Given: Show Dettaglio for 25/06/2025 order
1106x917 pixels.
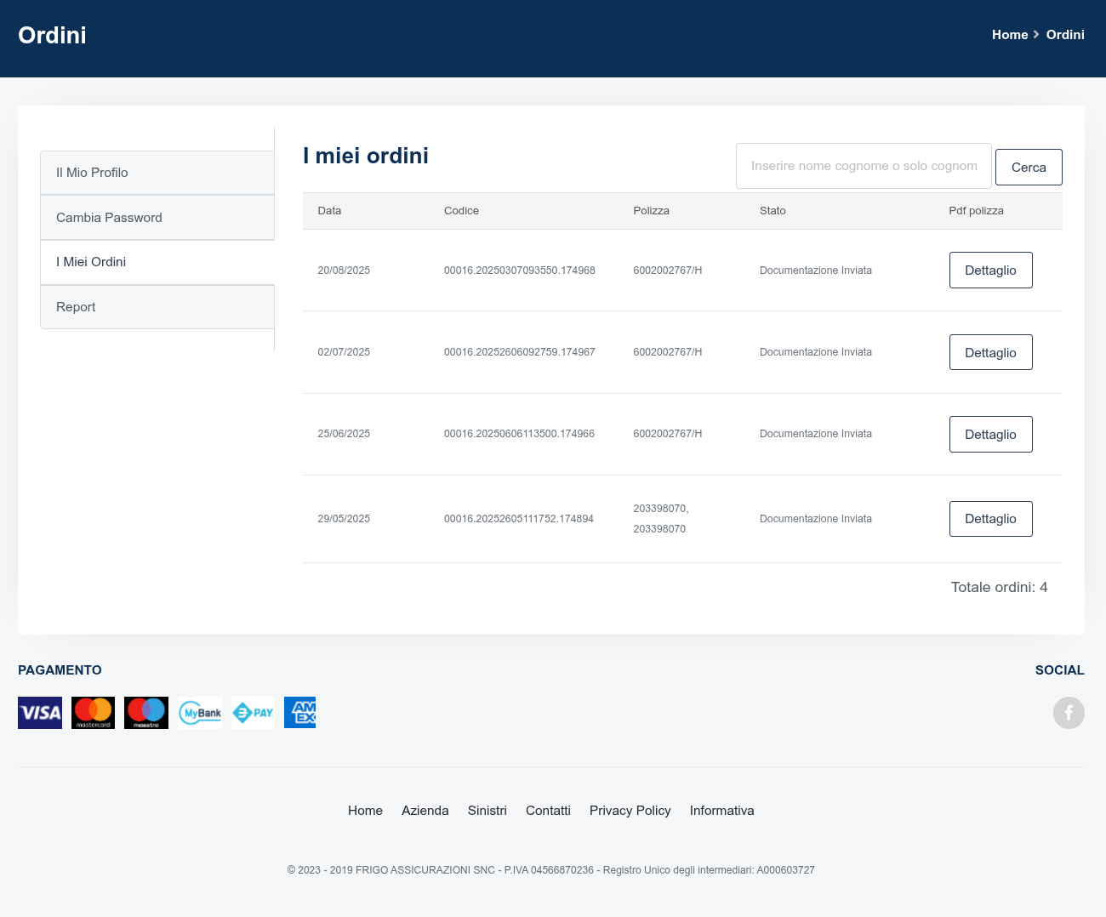Looking at the screenshot, I should pos(990,435).
